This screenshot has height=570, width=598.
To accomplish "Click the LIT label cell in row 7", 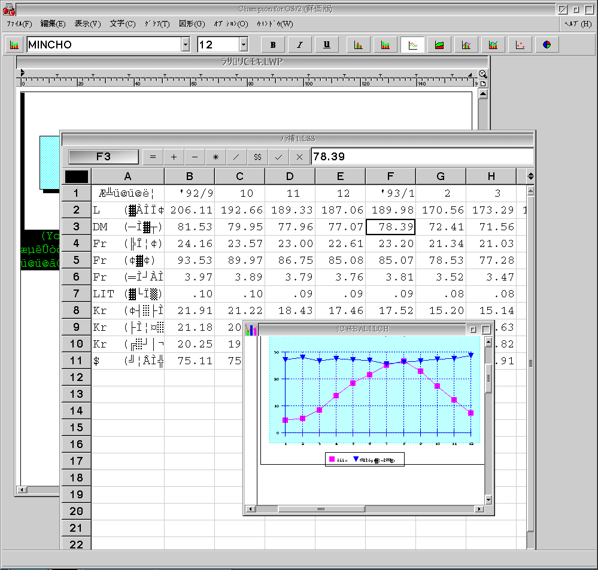I will (x=128, y=294).
